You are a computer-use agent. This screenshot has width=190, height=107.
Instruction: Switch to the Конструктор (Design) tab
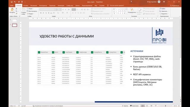point(43,6)
